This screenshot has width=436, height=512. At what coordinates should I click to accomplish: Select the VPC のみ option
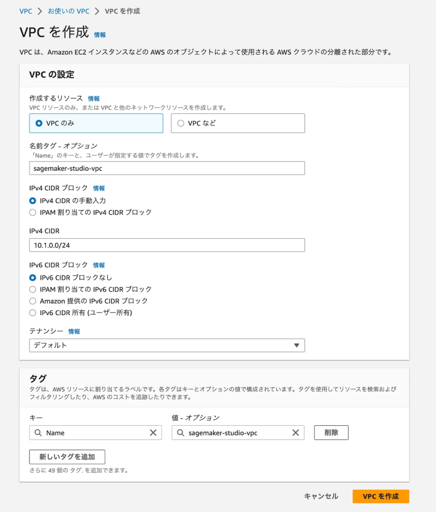pyautogui.click(x=96, y=123)
